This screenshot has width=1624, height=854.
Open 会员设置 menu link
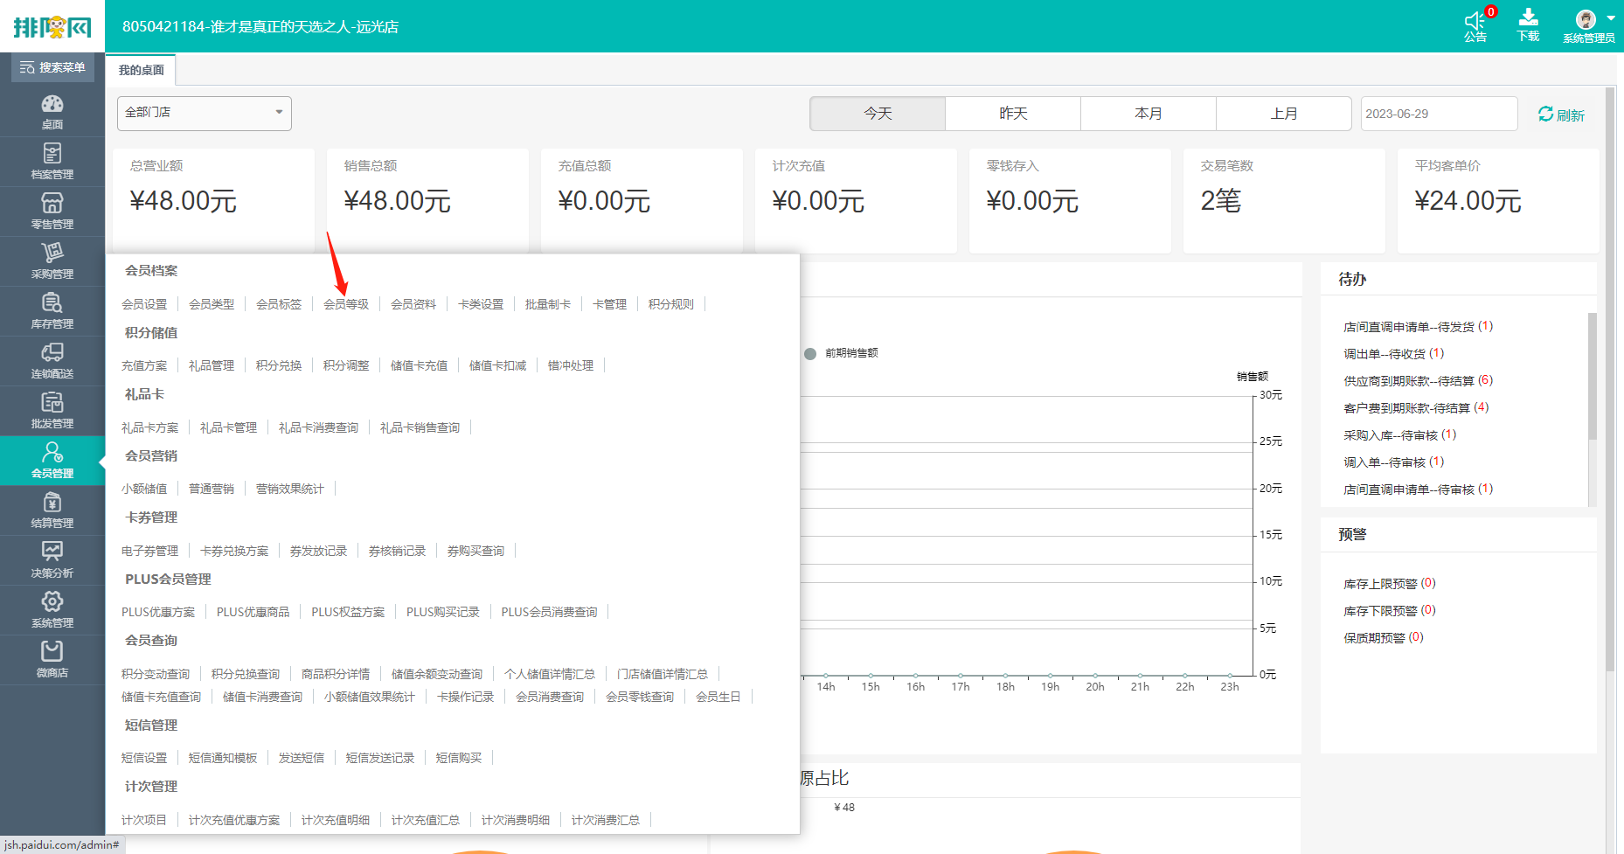(x=144, y=304)
